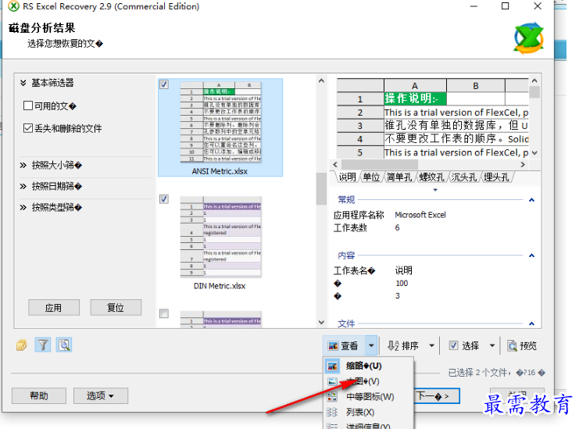Click the 预览 preview icon
Screen dimensions: 579x429
pyautogui.click(x=512, y=346)
